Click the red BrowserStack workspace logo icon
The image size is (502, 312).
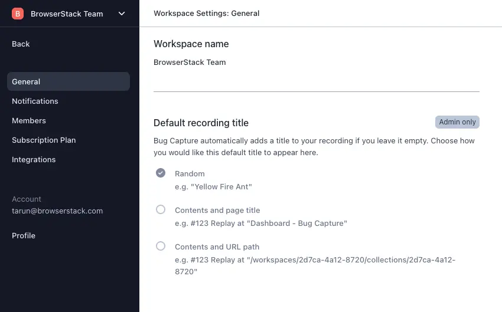click(18, 14)
